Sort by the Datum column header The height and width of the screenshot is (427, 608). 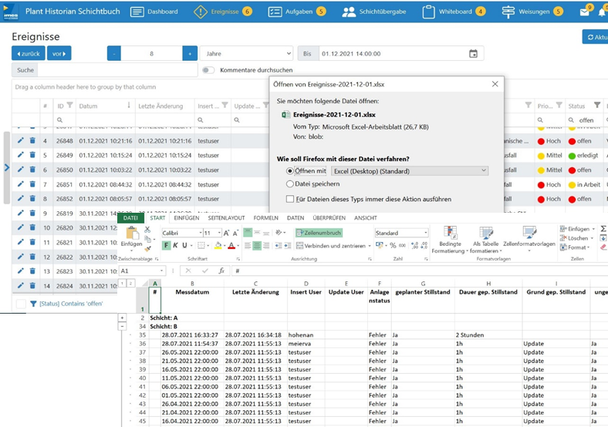pyautogui.click(x=89, y=106)
